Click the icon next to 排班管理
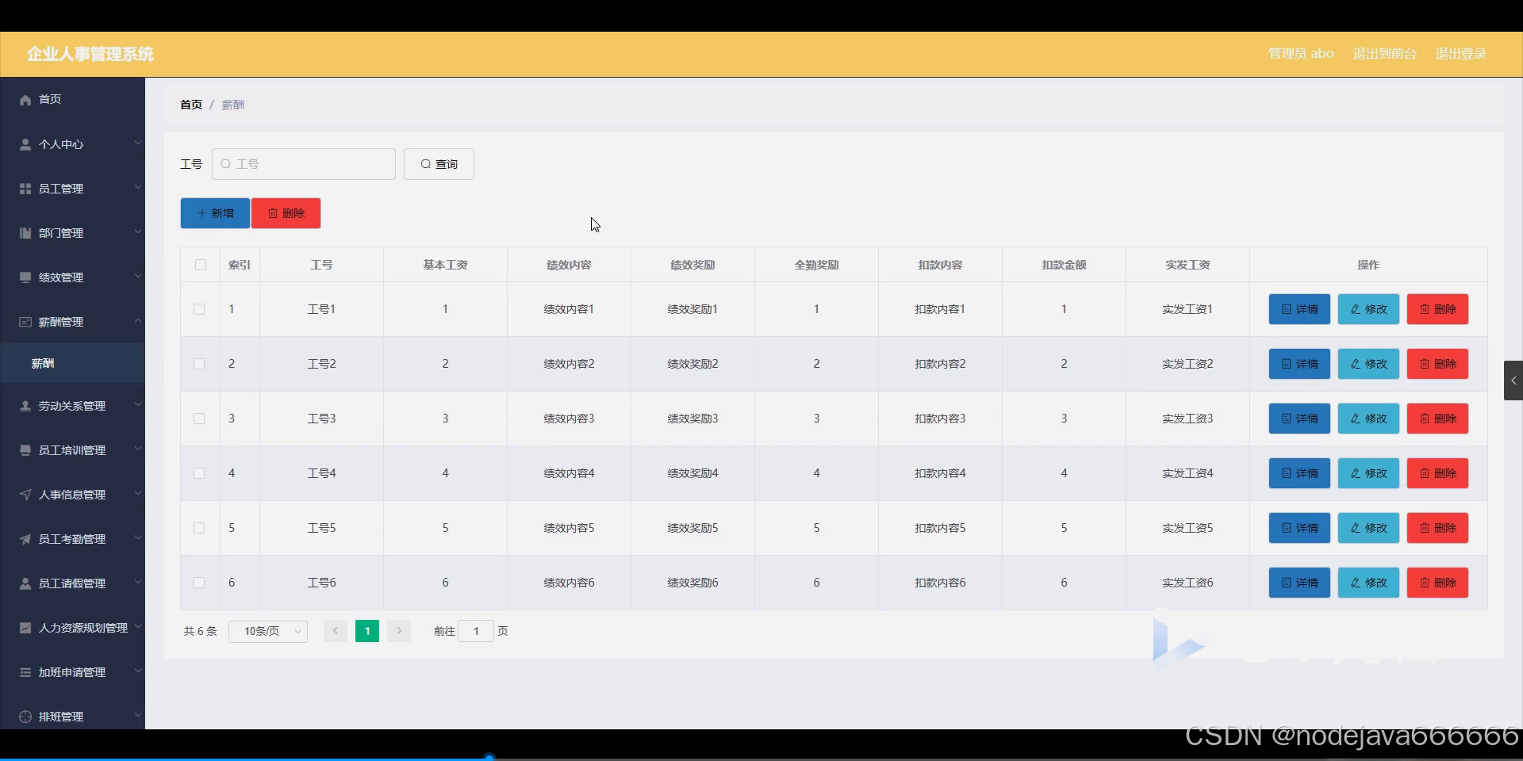1523x761 pixels. point(25,717)
